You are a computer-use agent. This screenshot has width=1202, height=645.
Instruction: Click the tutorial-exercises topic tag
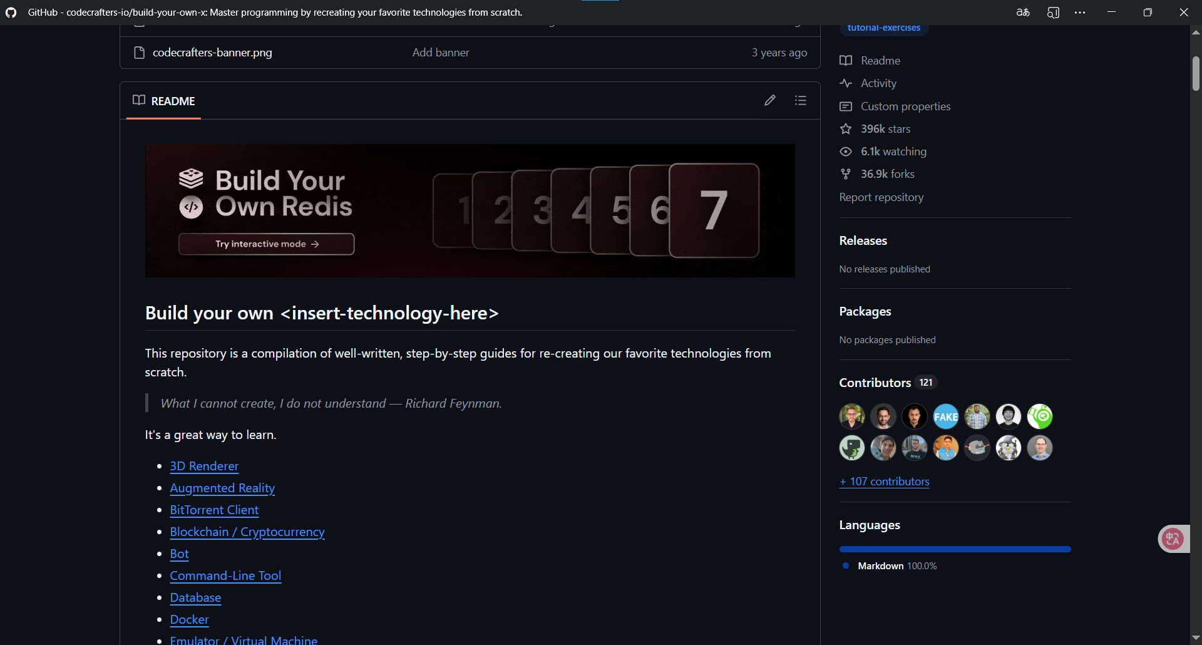click(883, 28)
